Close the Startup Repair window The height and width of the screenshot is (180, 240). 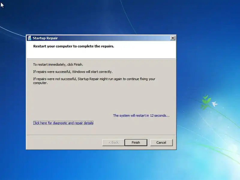tap(173, 38)
